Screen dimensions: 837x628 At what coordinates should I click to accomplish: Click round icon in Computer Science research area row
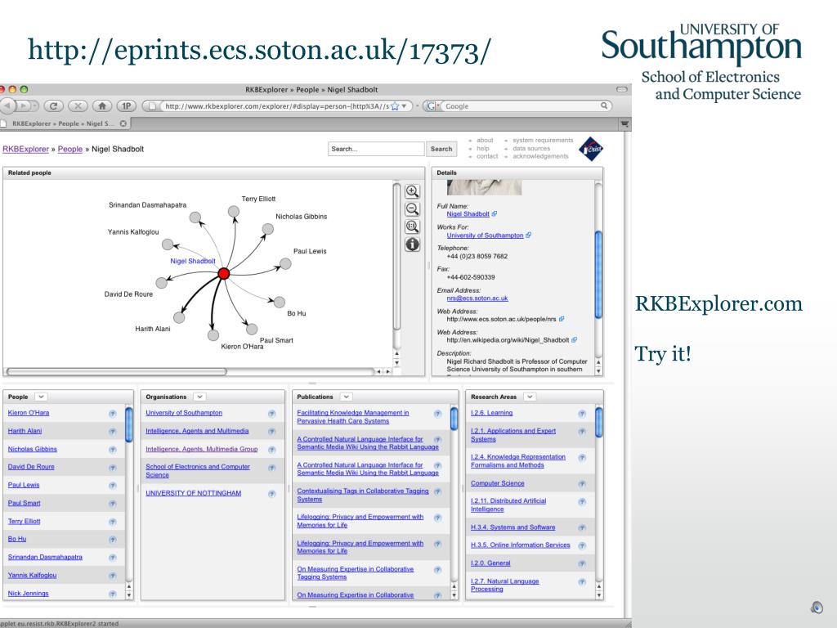[582, 484]
